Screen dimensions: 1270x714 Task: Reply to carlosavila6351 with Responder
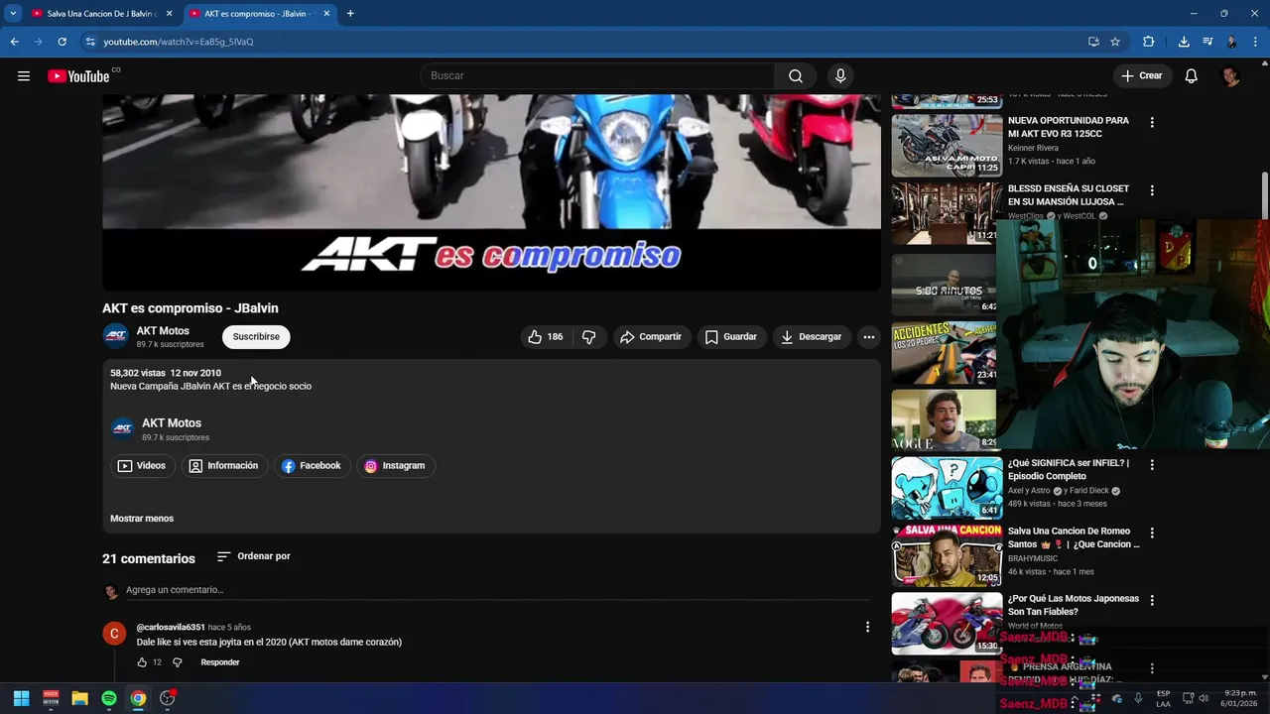[x=220, y=662]
